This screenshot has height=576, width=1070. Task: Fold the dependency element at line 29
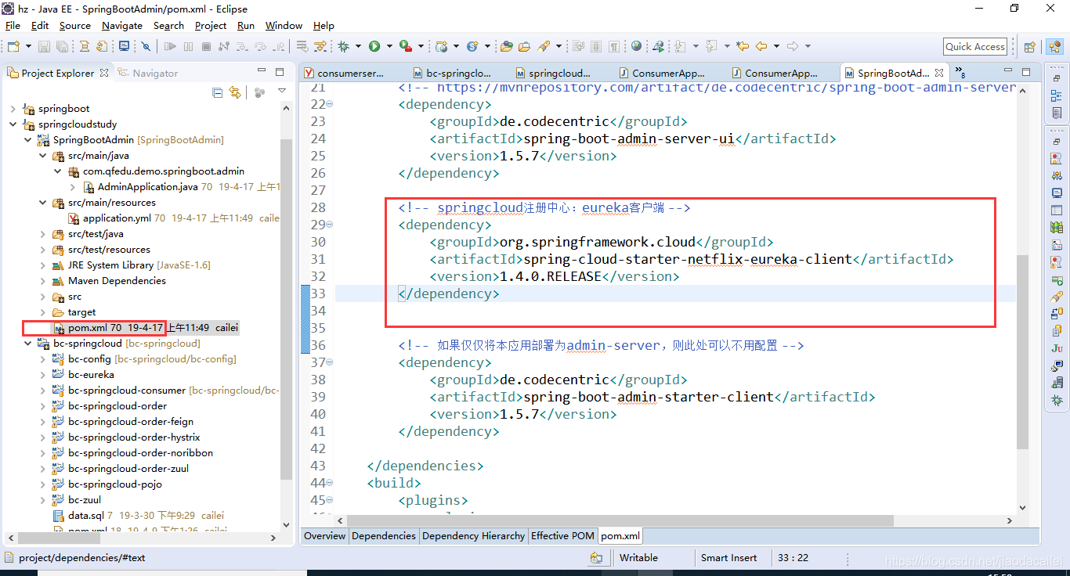click(329, 225)
